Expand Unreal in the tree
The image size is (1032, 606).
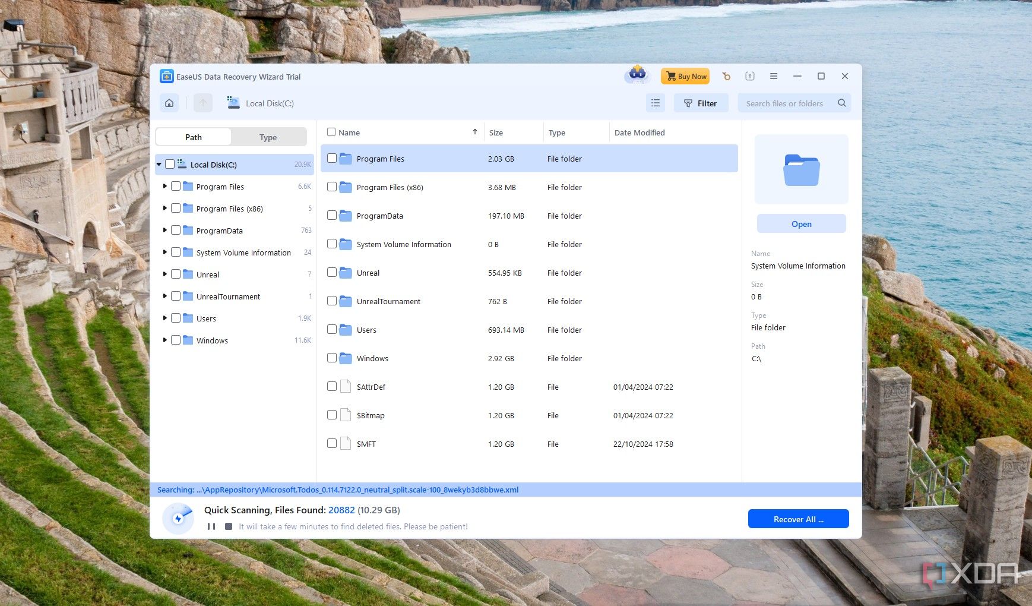coord(164,274)
